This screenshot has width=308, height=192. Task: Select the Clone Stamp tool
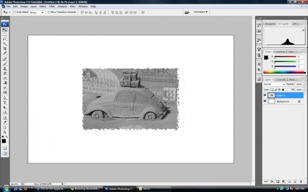point(5,69)
